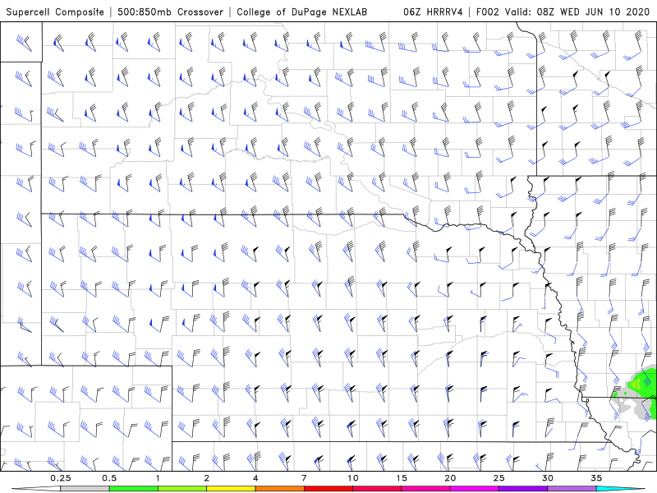
Task: Click the legend value 20
Action: pyautogui.click(x=450, y=478)
